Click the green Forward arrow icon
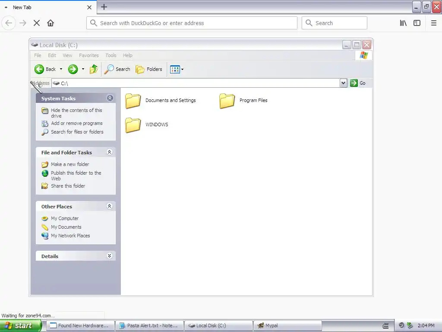Screen dimensions: 442x332 (73, 69)
